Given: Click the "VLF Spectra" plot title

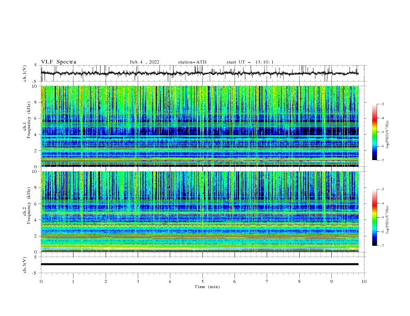Looking at the screenshot, I should pyautogui.click(x=58, y=62).
